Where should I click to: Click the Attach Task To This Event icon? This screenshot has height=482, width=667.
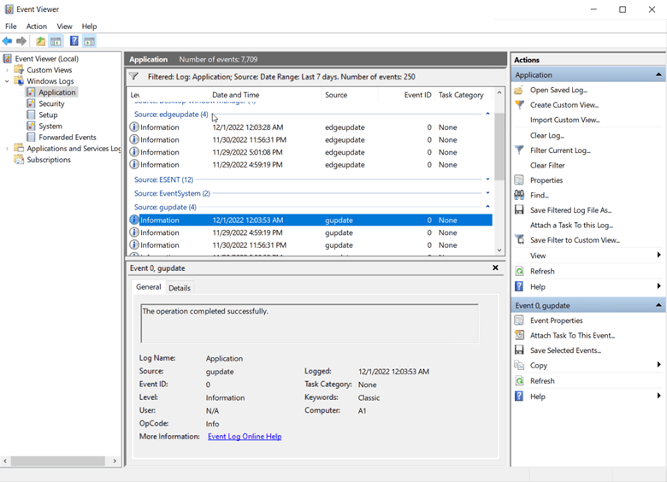(x=519, y=335)
